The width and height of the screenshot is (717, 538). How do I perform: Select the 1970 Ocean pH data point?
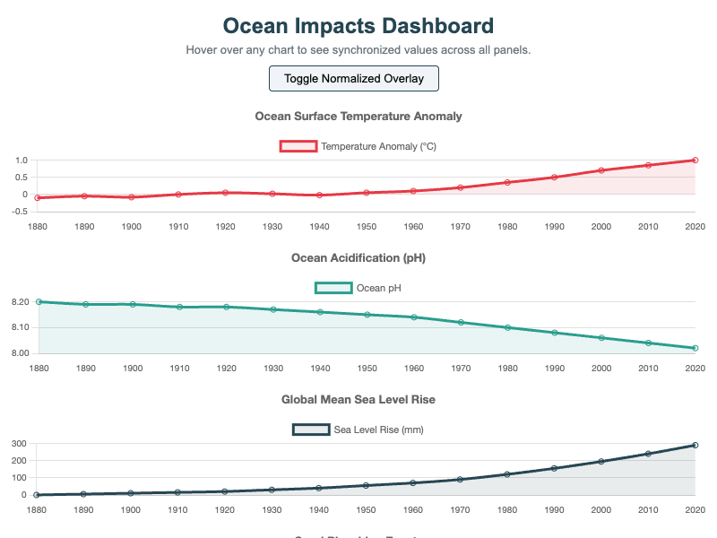coord(461,323)
